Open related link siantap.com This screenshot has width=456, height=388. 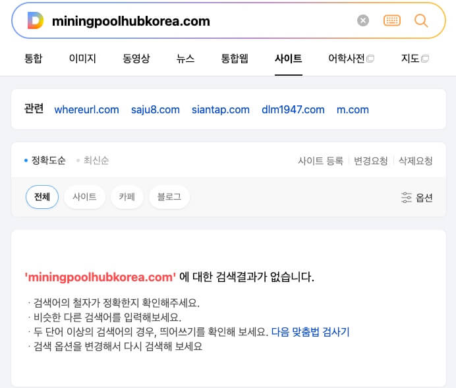221,109
